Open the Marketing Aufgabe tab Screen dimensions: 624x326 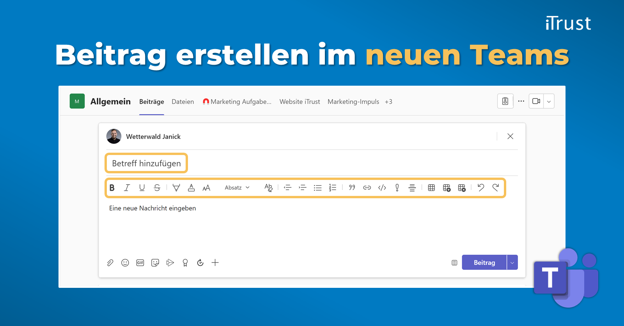tap(237, 102)
